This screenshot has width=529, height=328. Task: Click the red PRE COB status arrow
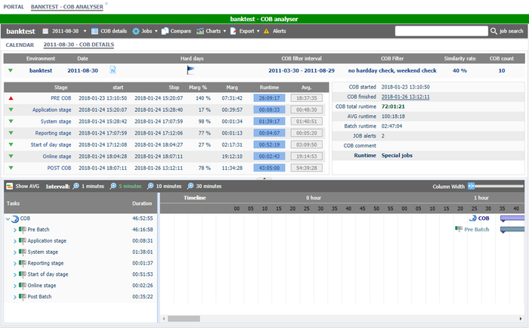(x=11, y=97)
